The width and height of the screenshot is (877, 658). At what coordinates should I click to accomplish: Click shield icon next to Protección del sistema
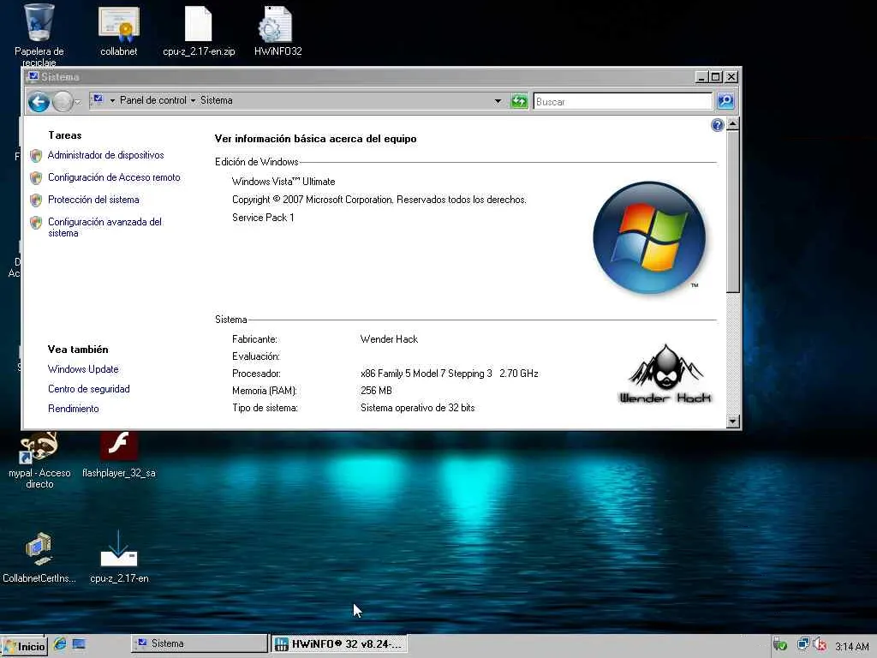(x=36, y=200)
